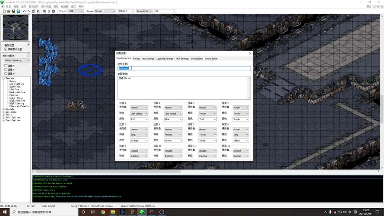The height and width of the screenshot is (216, 384).
Task: Open player 3 Teal color dropdown
Action: 207,119
